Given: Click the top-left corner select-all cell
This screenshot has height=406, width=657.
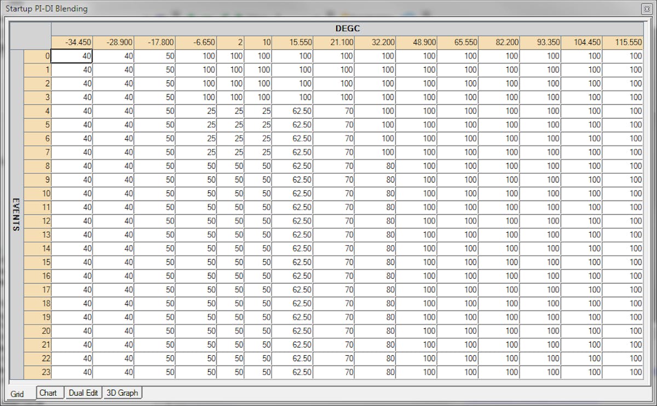Looking at the screenshot, I should tap(31, 36).
